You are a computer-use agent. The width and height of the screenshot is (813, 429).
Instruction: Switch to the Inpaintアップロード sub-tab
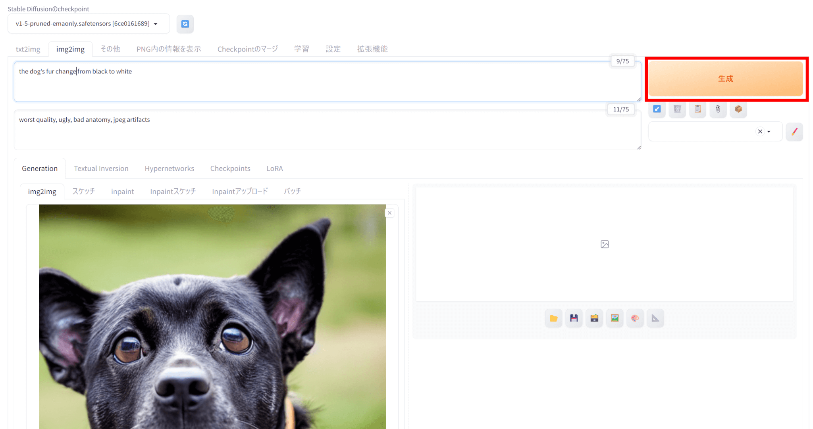(x=240, y=192)
